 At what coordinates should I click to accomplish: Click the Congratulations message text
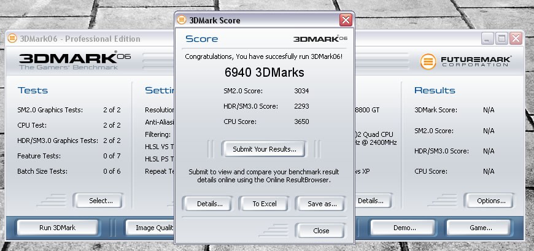click(x=264, y=57)
